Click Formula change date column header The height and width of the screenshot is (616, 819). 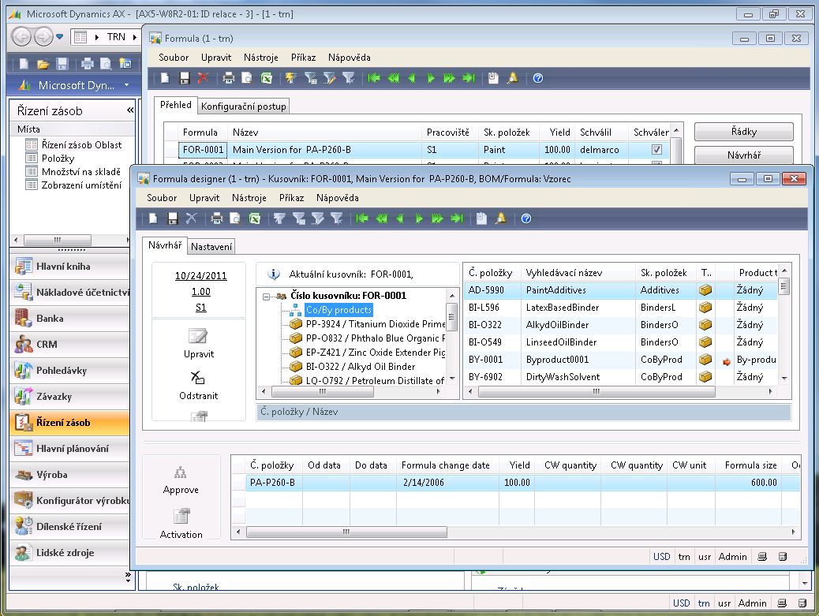pyautogui.click(x=446, y=465)
